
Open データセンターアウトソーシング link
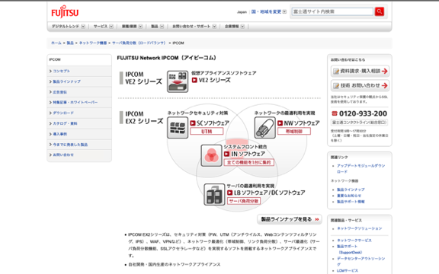(361, 261)
